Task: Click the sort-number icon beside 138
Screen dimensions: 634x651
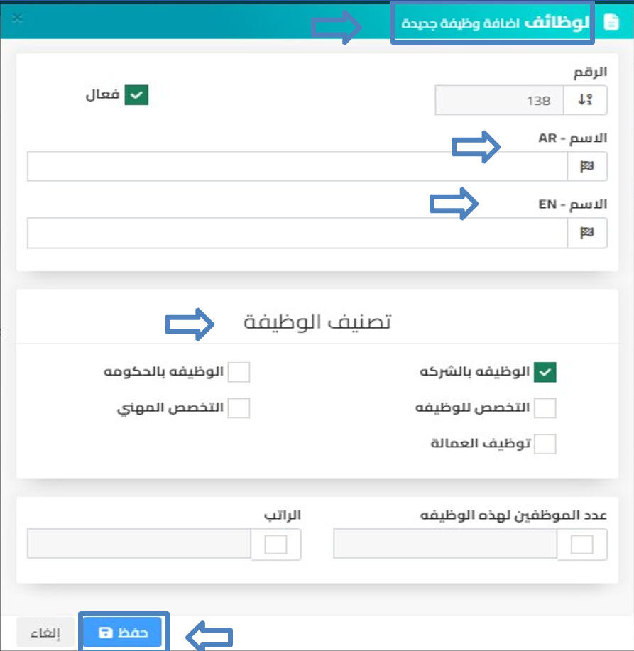Action: (x=585, y=100)
